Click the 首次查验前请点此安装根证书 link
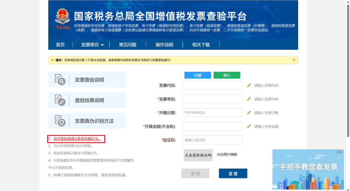The height and width of the screenshot is (191, 350). tap(77, 139)
